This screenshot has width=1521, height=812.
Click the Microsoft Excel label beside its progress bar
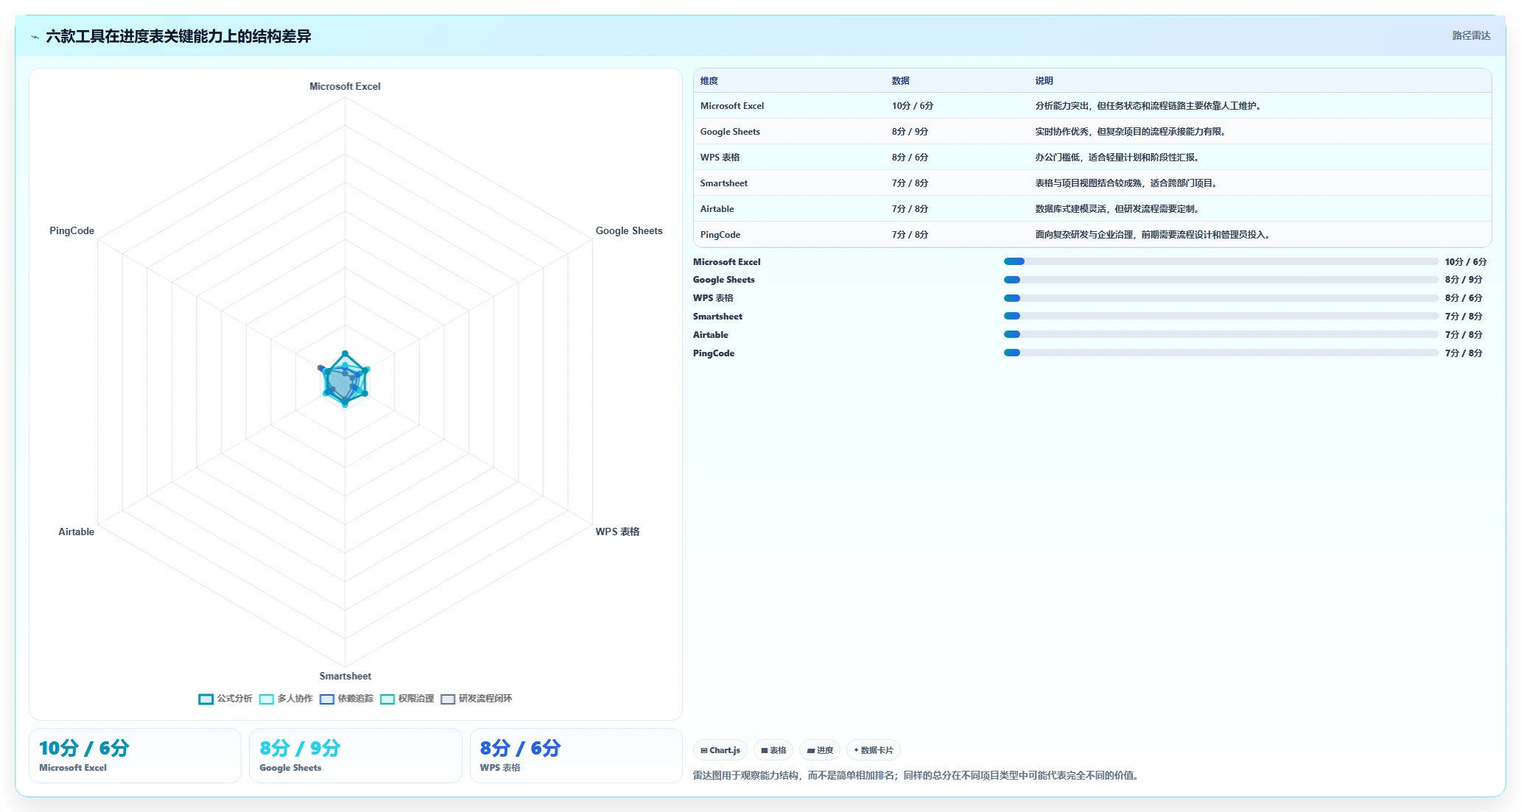pyautogui.click(x=726, y=262)
